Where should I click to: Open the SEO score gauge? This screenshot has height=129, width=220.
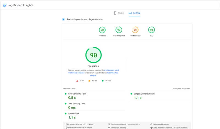151,30
